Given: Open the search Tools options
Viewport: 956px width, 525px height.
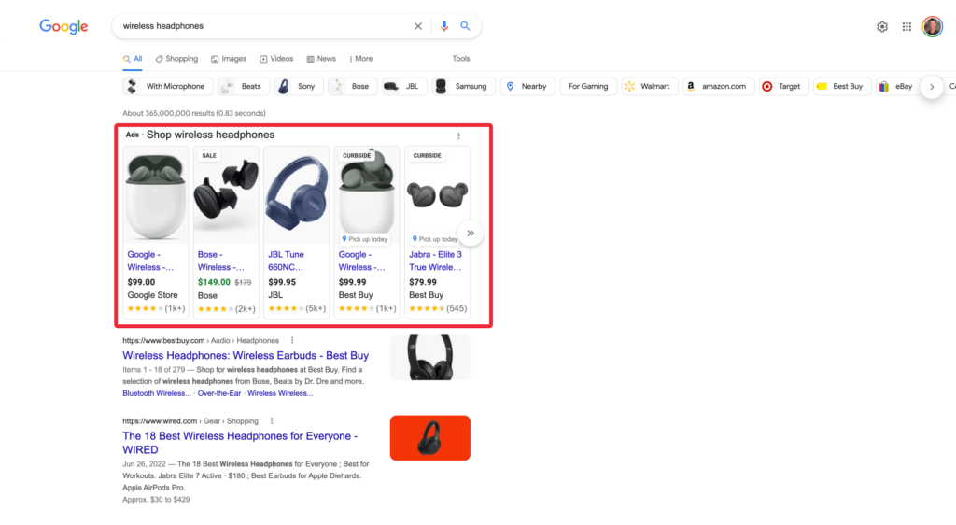Looking at the screenshot, I should (x=461, y=59).
